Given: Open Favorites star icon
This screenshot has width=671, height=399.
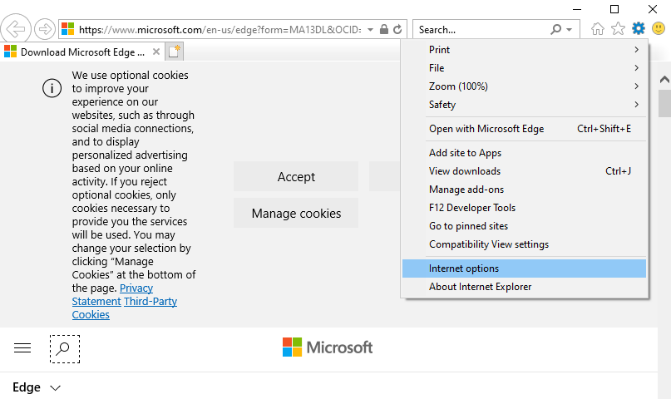Looking at the screenshot, I should click(618, 29).
